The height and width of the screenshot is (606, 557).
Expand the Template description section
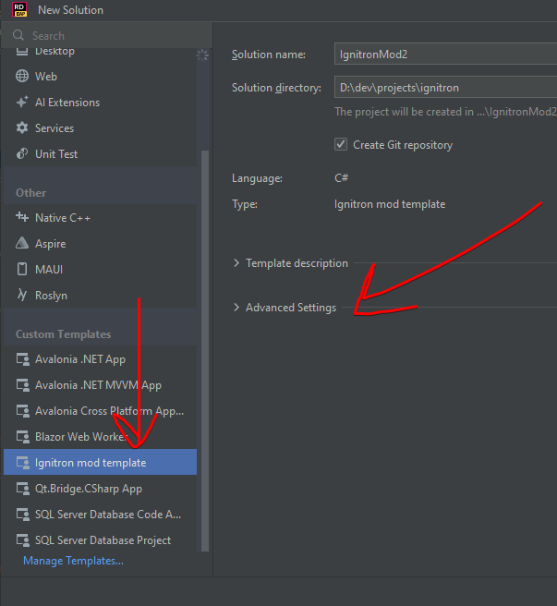coord(236,263)
